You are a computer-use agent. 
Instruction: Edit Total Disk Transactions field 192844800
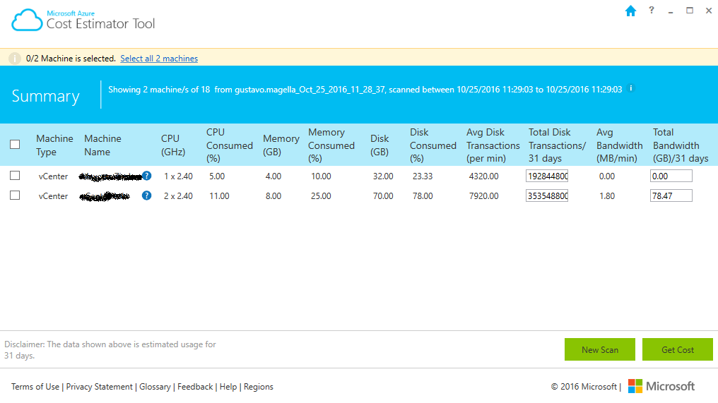coord(547,176)
